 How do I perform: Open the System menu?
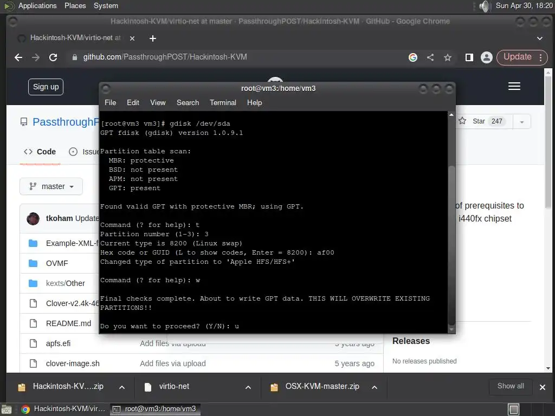[106, 5]
